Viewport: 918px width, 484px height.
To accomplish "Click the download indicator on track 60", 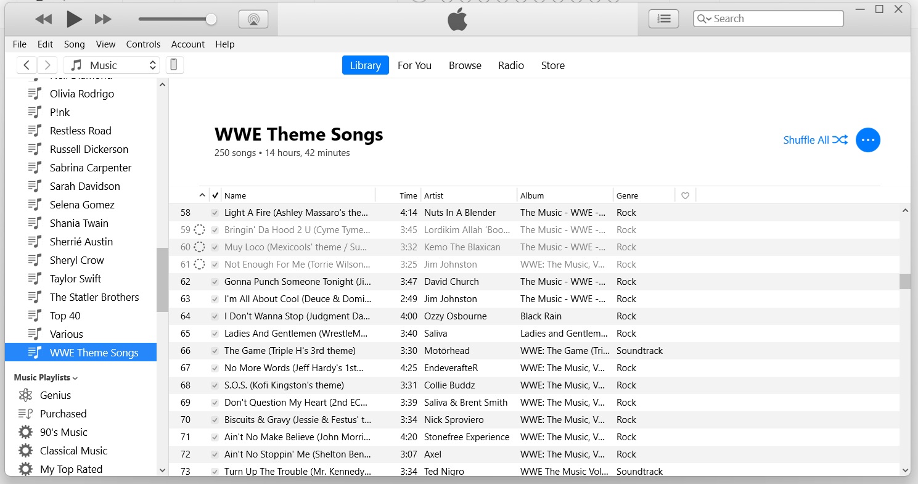I will [199, 247].
